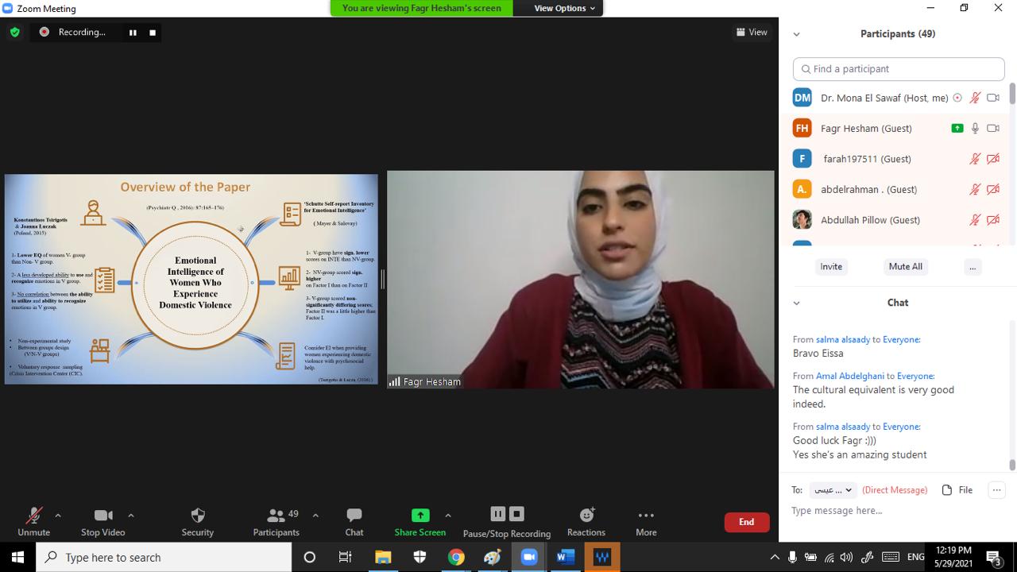Click the encryption green shield icon
The width and height of the screenshot is (1017, 572).
click(14, 33)
